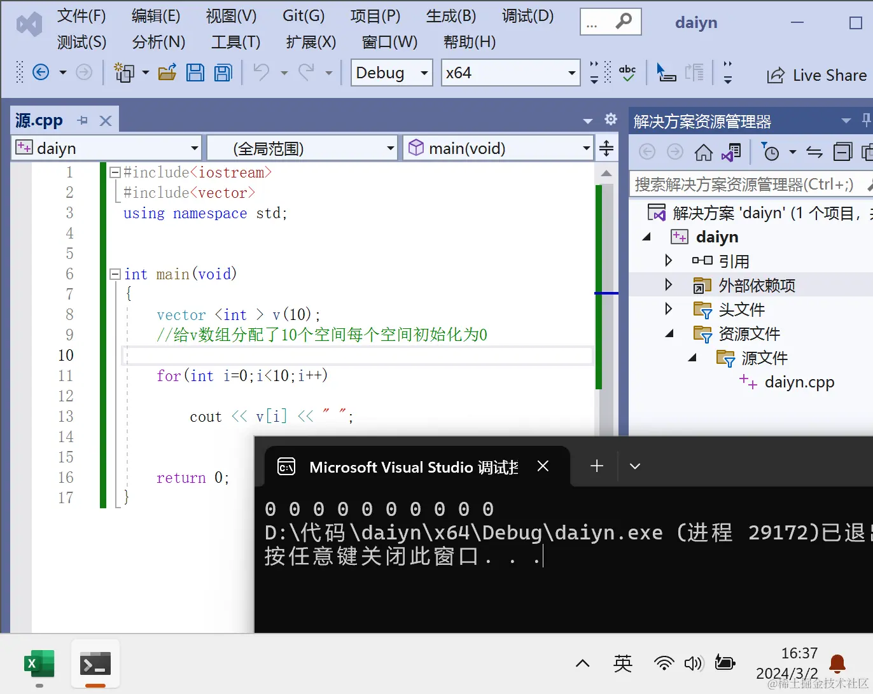Expand the 头文件 folder
The width and height of the screenshot is (873, 694).
click(x=668, y=309)
